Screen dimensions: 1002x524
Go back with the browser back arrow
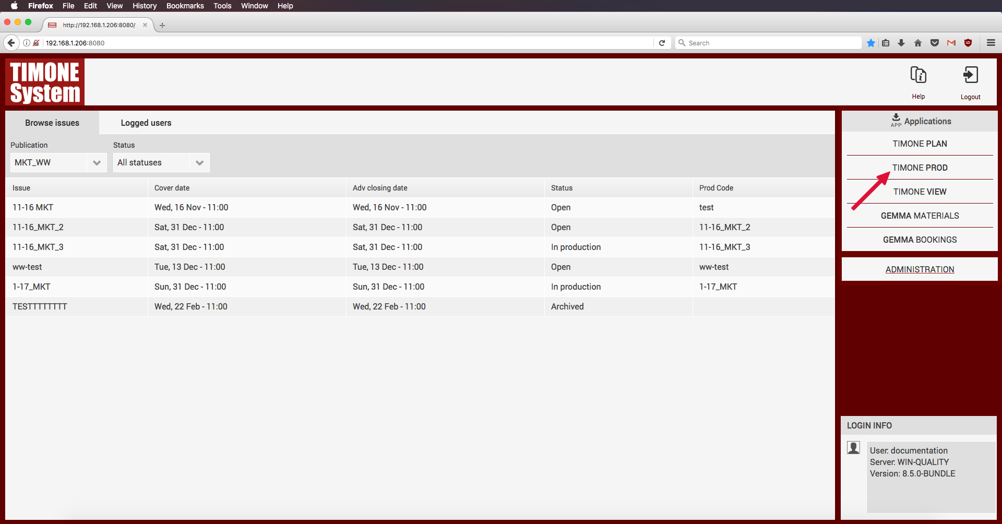tap(11, 43)
